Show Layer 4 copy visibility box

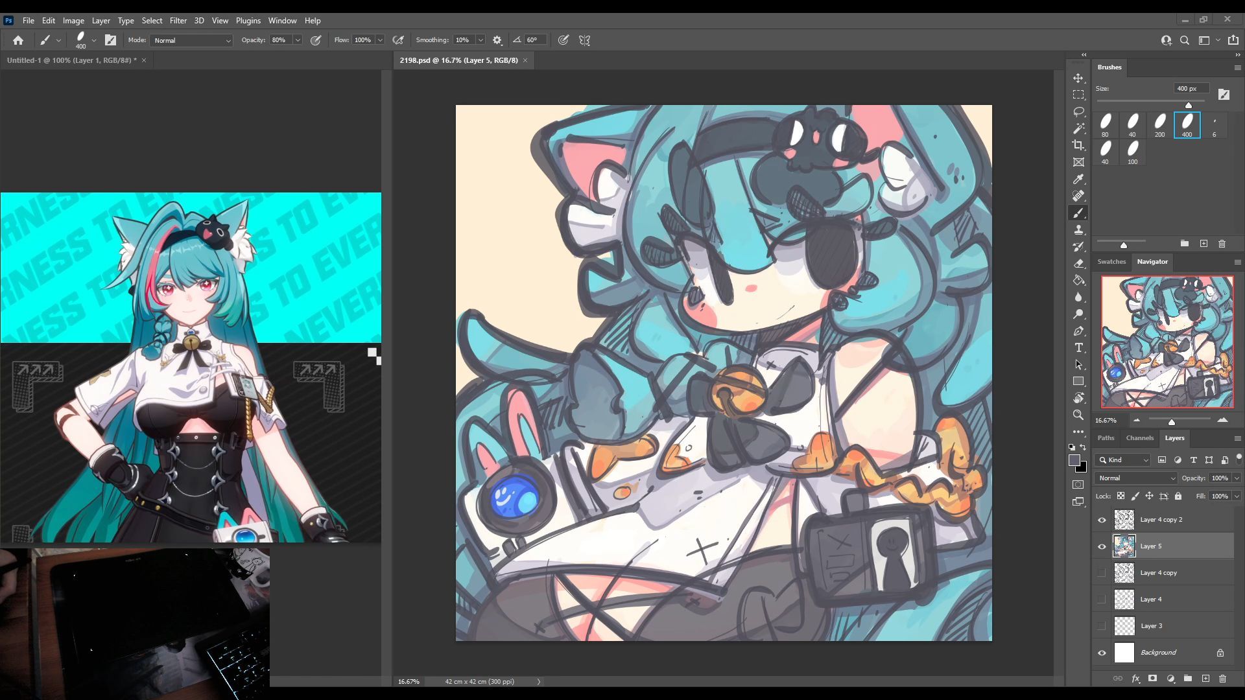point(1102,573)
